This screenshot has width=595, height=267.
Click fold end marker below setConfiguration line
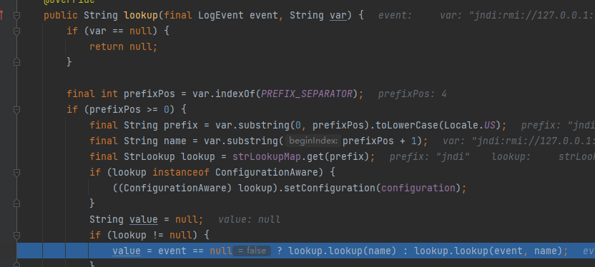click(16, 203)
